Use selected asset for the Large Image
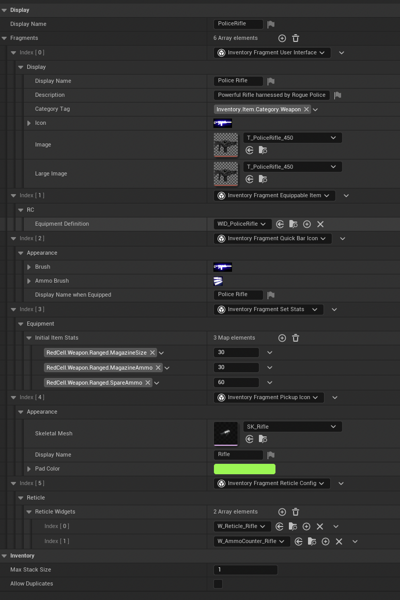Screen dimensions: 400x600 pos(250,179)
